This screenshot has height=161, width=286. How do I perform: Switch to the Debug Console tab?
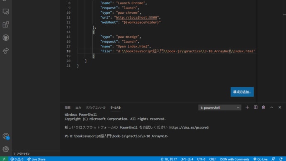(x=96, y=107)
